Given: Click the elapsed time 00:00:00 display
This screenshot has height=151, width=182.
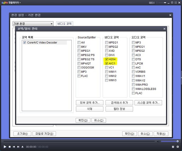Looking at the screenshot, I should tap(31, 147).
